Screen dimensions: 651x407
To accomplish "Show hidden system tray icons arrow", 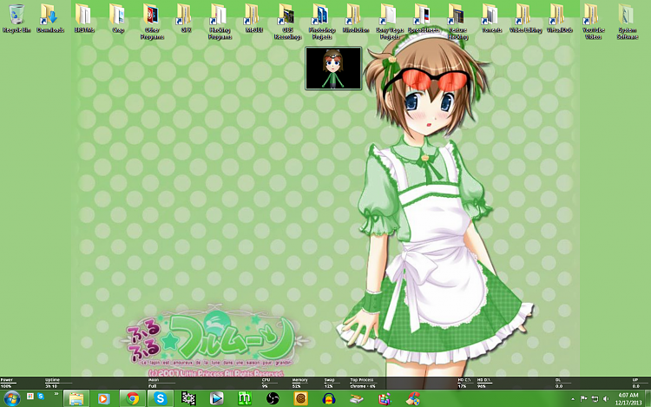I will coord(573,399).
